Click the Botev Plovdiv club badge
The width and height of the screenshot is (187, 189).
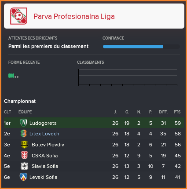(x=25, y=145)
